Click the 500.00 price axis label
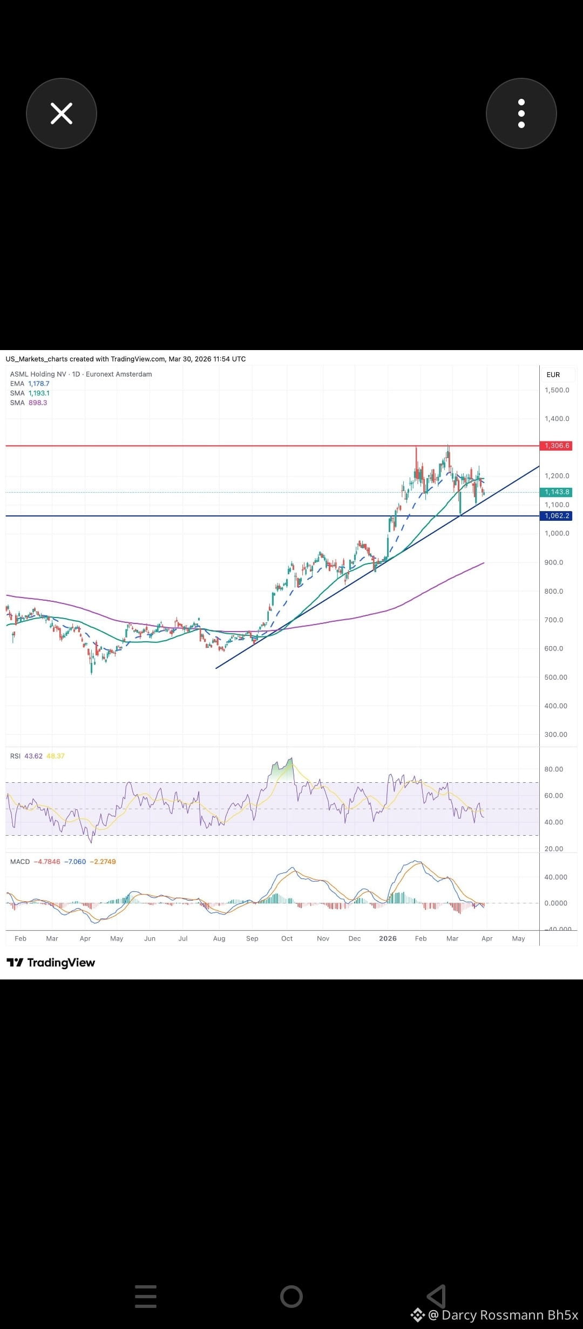The image size is (583, 1329). pyautogui.click(x=556, y=677)
